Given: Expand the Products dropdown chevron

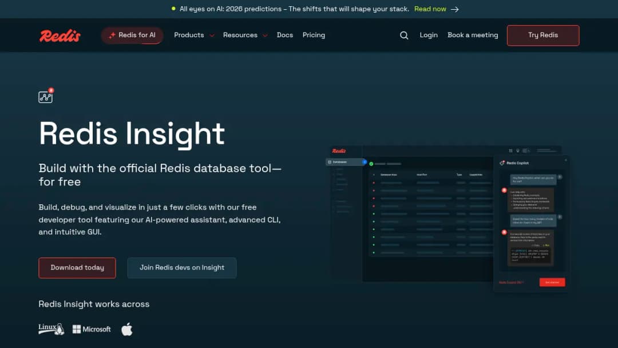Looking at the screenshot, I should (x=212, y=35).
